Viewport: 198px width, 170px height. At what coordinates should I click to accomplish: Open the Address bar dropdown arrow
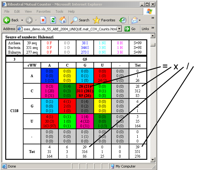[120, 29]
